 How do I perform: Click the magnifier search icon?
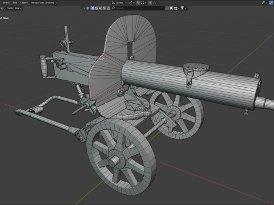tap(113, 8)
